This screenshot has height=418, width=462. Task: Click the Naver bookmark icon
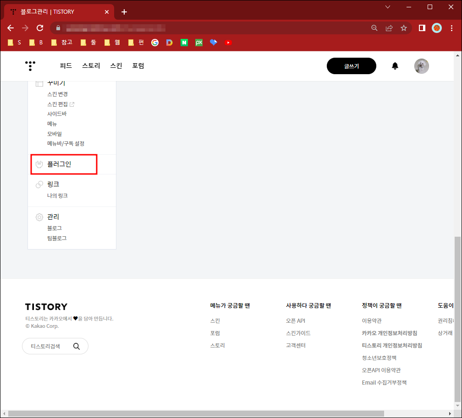pos(184,42)
